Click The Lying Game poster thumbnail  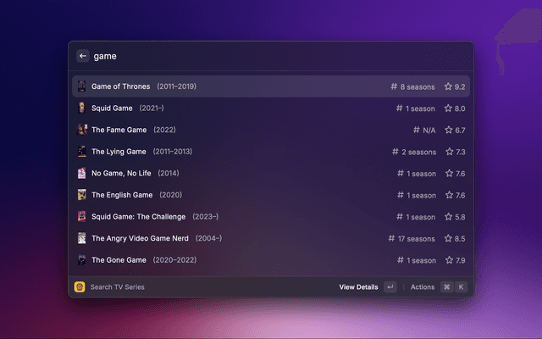pos(82,152)
